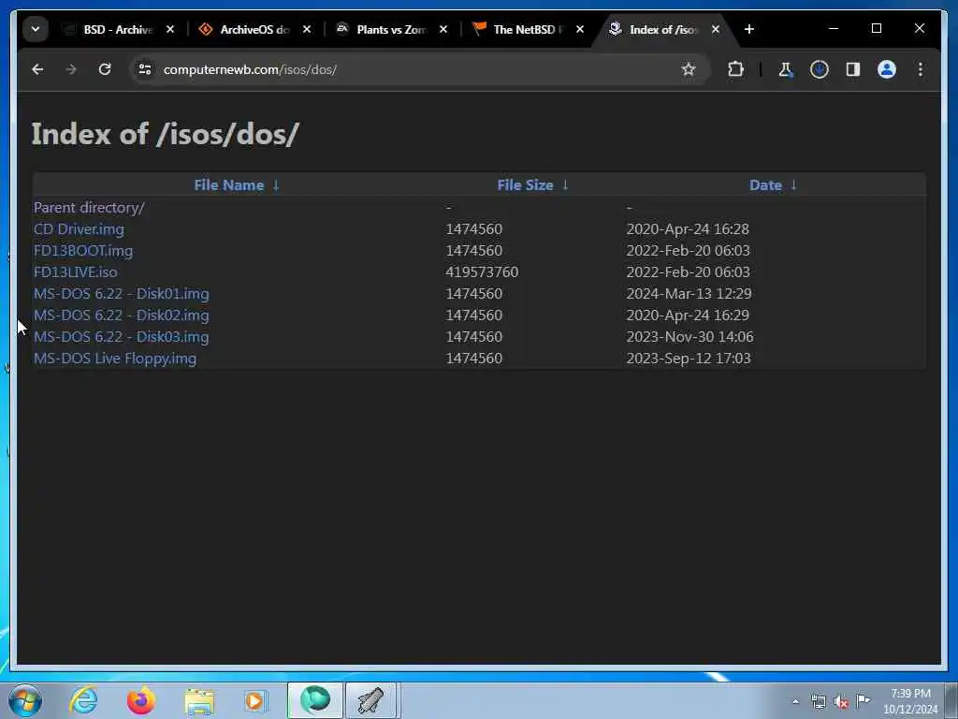
Task: Open Windows Explorer from taskbar
Action: coord(199,701)
